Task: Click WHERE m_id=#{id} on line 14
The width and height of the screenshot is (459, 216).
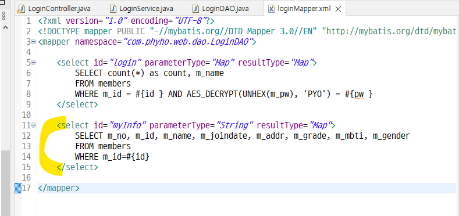Action: click(x=112, y=157)
